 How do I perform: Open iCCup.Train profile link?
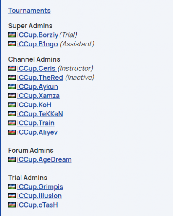tap(36, 123)
